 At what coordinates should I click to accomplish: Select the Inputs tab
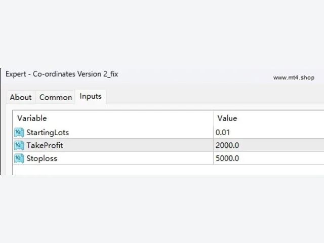(91, 97)
